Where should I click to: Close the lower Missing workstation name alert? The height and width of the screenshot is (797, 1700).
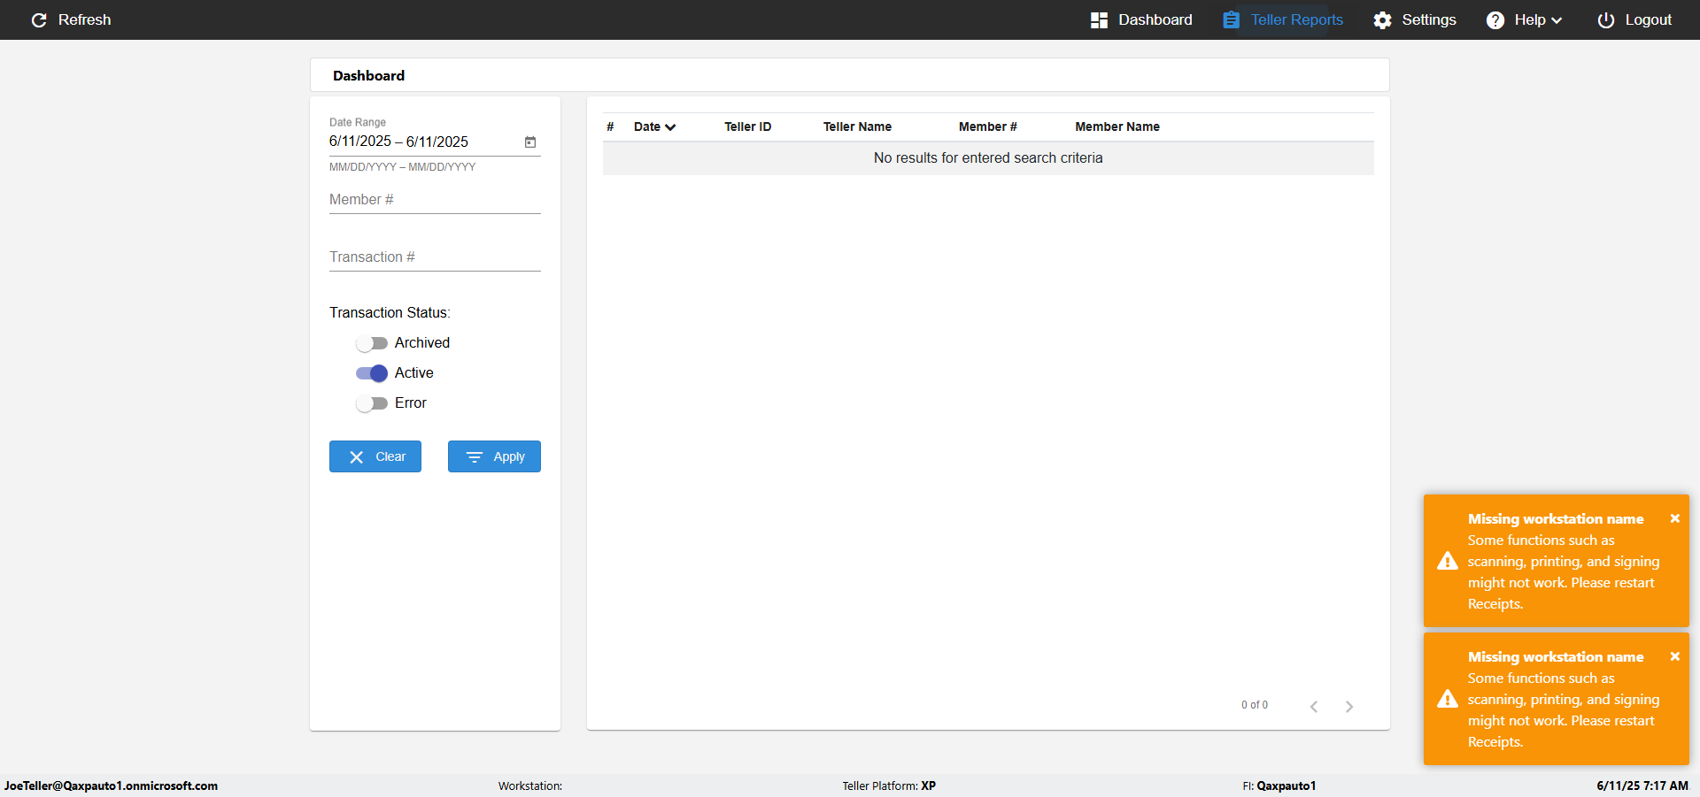point(1674,656)
